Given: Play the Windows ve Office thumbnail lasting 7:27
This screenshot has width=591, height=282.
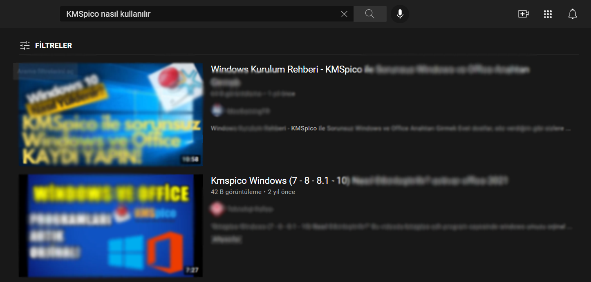Looking at the screenshot, I should coord(111,226).
